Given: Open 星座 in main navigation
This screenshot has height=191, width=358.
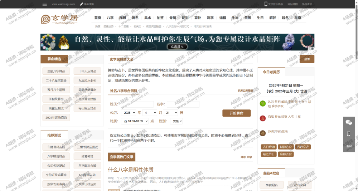Looking at the screenshot, I should pos(298,18).
